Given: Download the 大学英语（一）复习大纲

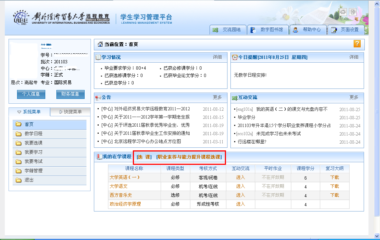Looking at the screenshot, I should pyautogui.click(x=334, y=177).
